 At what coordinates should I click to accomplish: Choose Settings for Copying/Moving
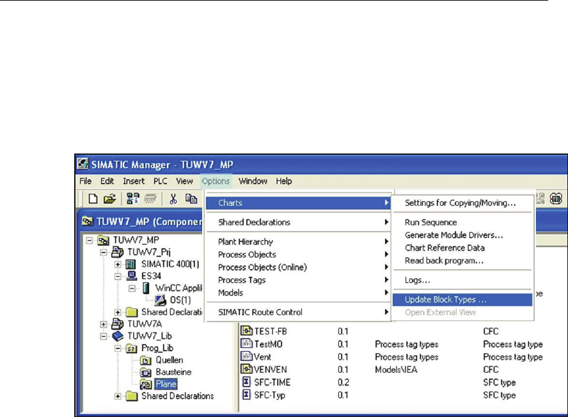tap(462, 203)
